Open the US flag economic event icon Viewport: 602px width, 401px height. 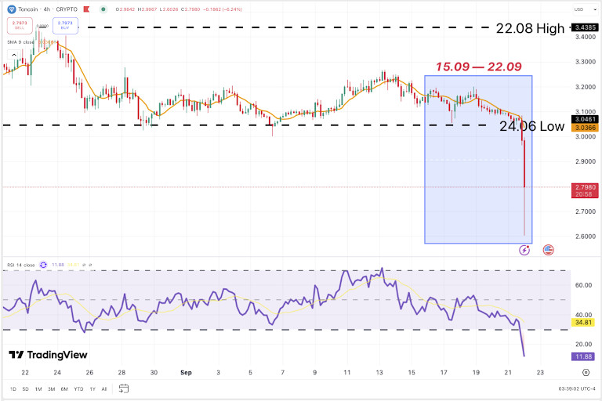coord(548,250)
